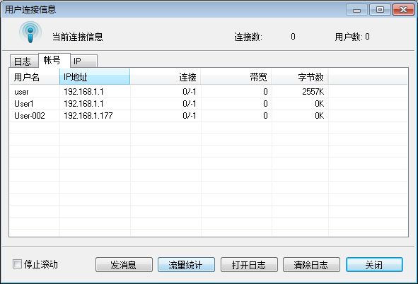The image size is (418, 284).
Task: Click the 用户数: 0 label
Action: [x=352, y=37]
